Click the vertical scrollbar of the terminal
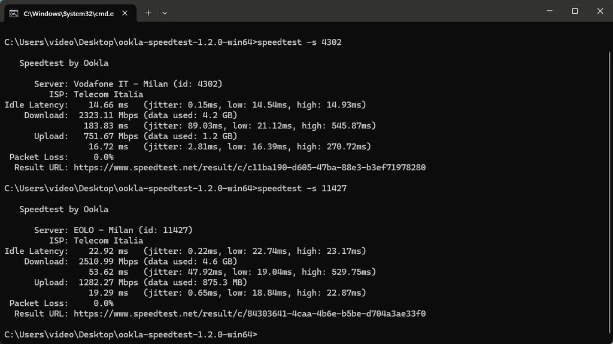613x344 pixels. (609, 195)
